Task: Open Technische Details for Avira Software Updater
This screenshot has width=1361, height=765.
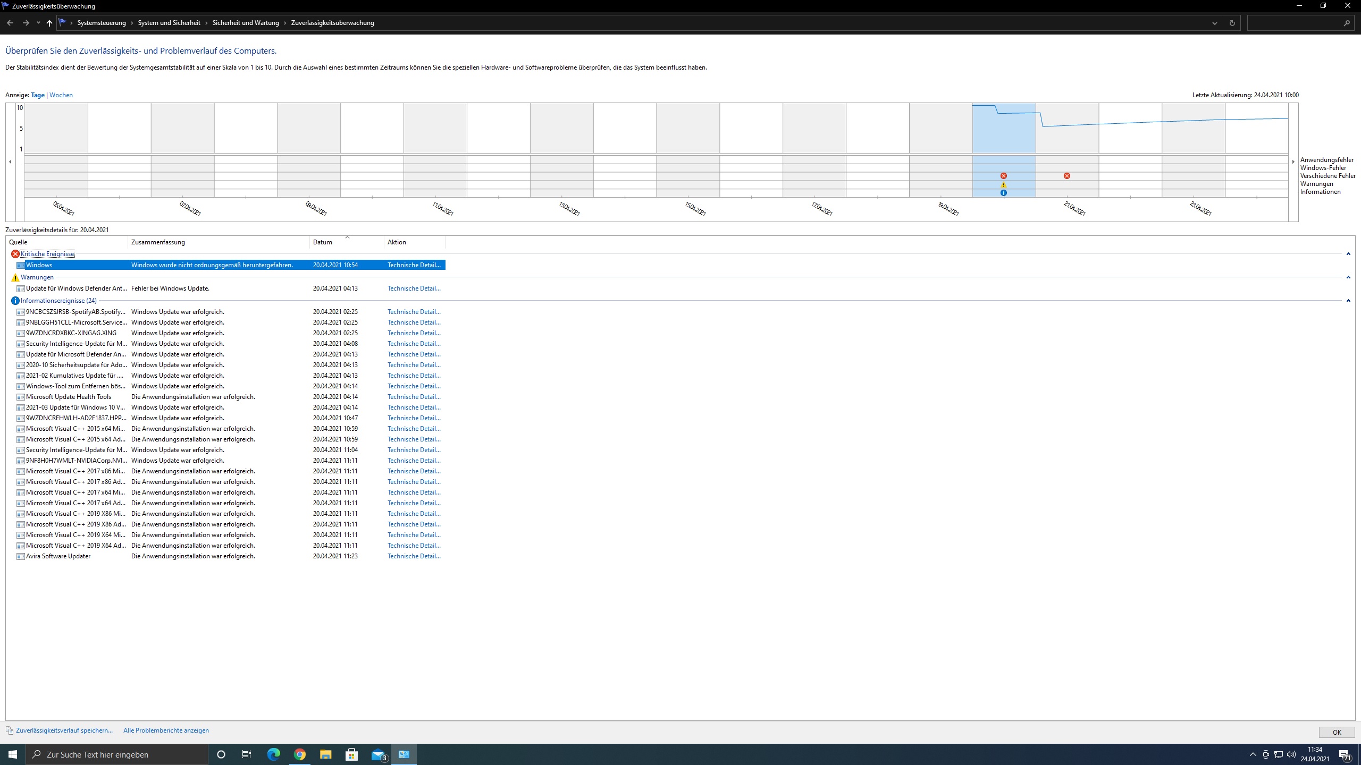Action: click(414, 556)
